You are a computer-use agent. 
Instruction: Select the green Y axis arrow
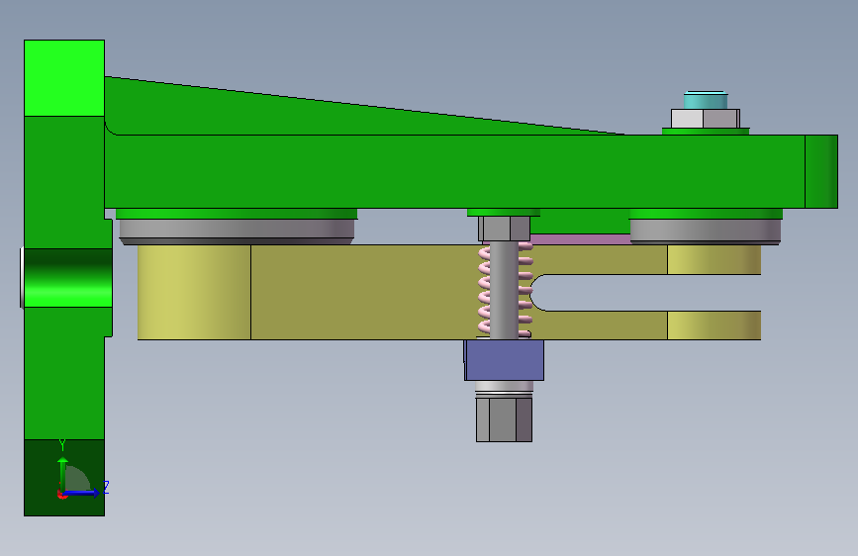pos(63,475)
